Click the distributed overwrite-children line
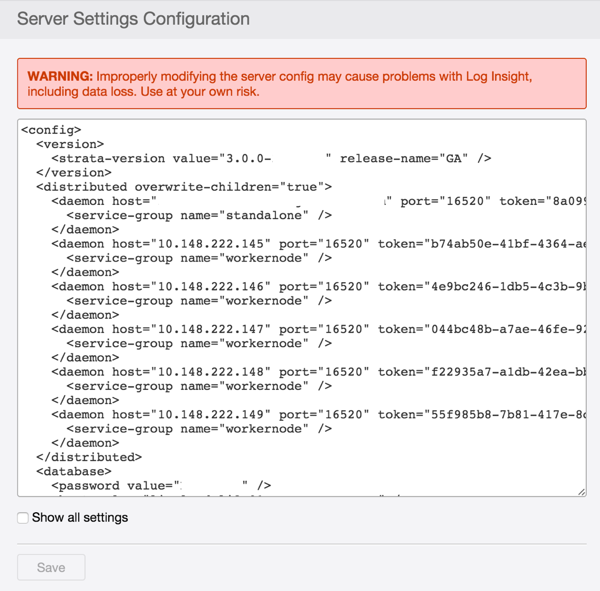Image resolution: width=600 pixels, height=591 pixels. point(184,187)
